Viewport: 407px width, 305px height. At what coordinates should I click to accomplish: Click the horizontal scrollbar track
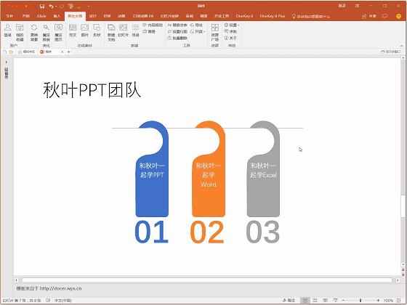207,280
